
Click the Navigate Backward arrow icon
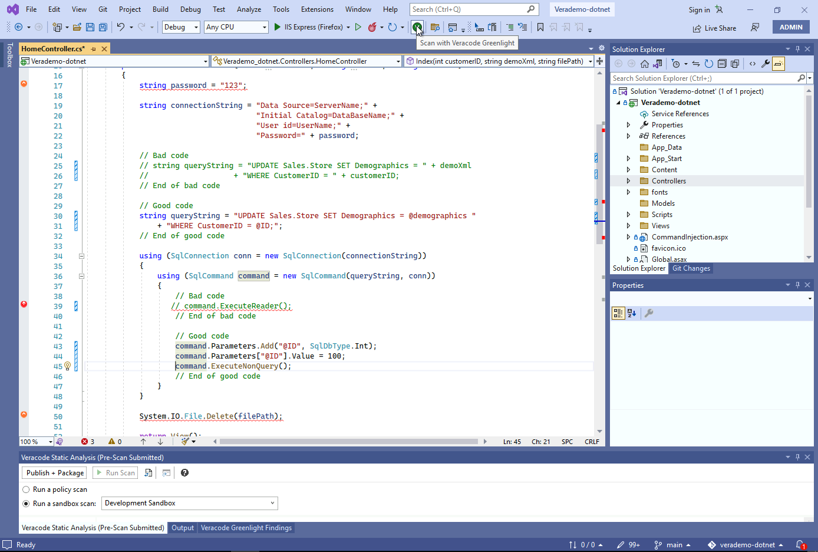18,27
